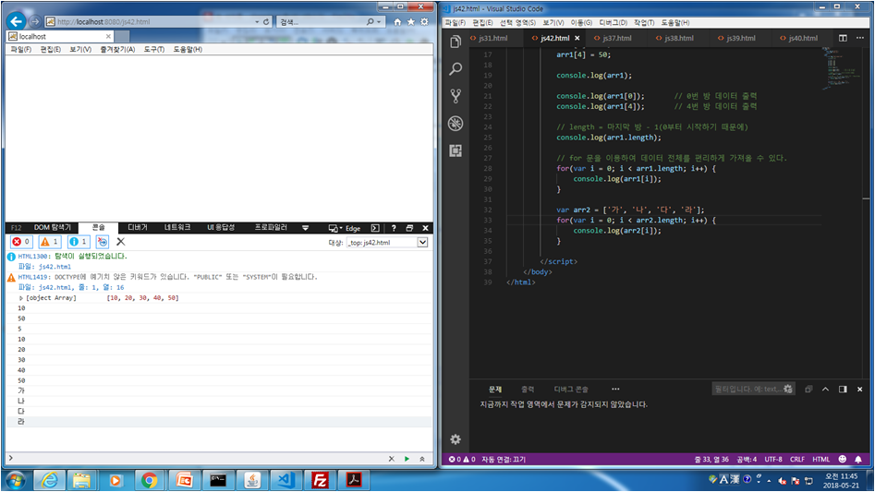Open the address bar autocomplete dropdown
875x492 pixels.
[x=257, y=22]
